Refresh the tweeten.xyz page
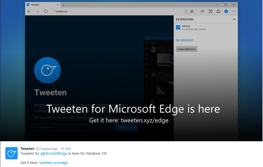Image resolution: width=263 pixels, height=167 pixels. point(46,11)
